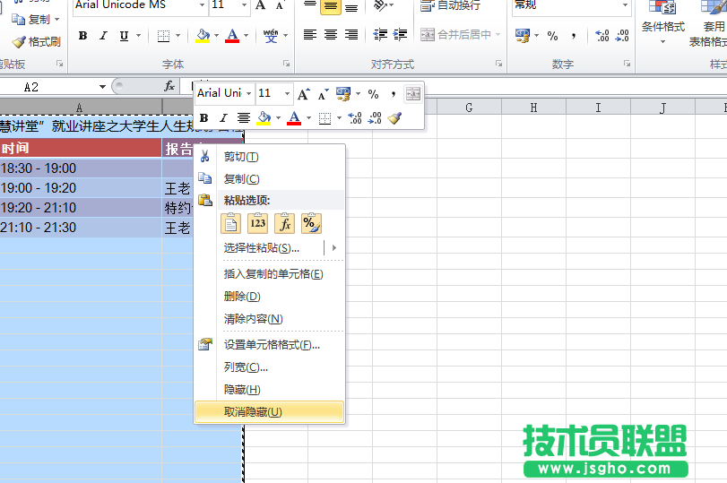727x483 pixels.
Task: Open the ribbon font size combo box
Action: [229, 5]
